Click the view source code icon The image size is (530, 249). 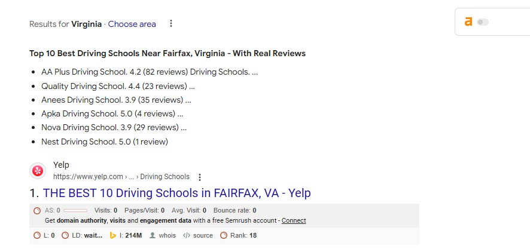[186, 236]
